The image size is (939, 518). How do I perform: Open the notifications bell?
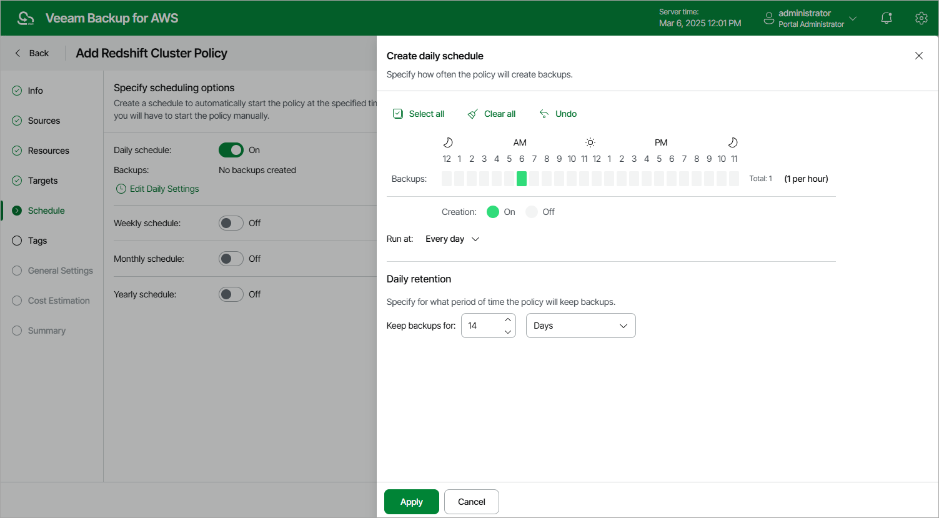point(887,17)
